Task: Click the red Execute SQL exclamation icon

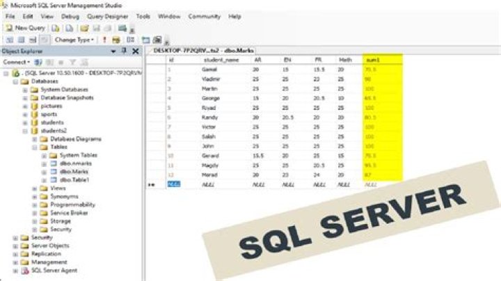Action: tap(104, 40)
